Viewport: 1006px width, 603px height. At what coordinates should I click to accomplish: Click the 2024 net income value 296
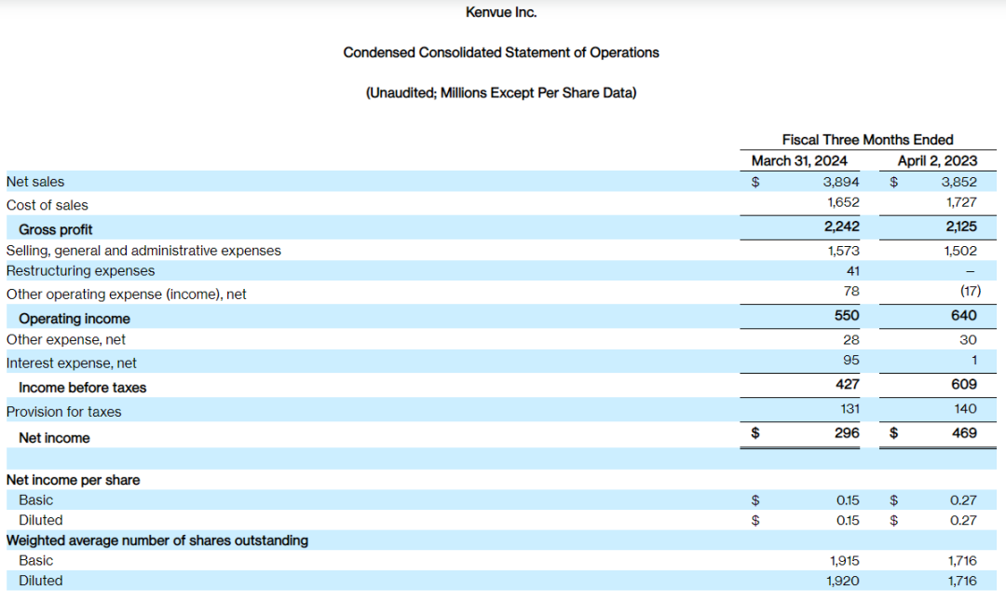point(847,432)
